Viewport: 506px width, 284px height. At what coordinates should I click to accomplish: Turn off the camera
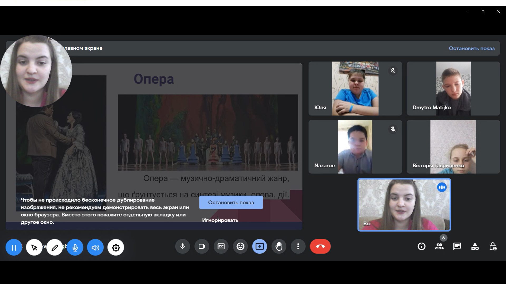click(202, 246)
